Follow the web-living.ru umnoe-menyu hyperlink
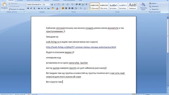 coord(81,47)
